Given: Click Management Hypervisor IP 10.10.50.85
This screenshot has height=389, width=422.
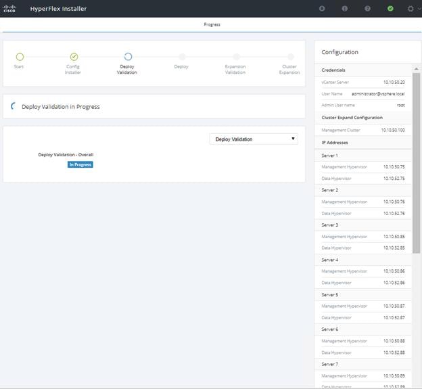Looking at the screenshot, I should (394, 236).
